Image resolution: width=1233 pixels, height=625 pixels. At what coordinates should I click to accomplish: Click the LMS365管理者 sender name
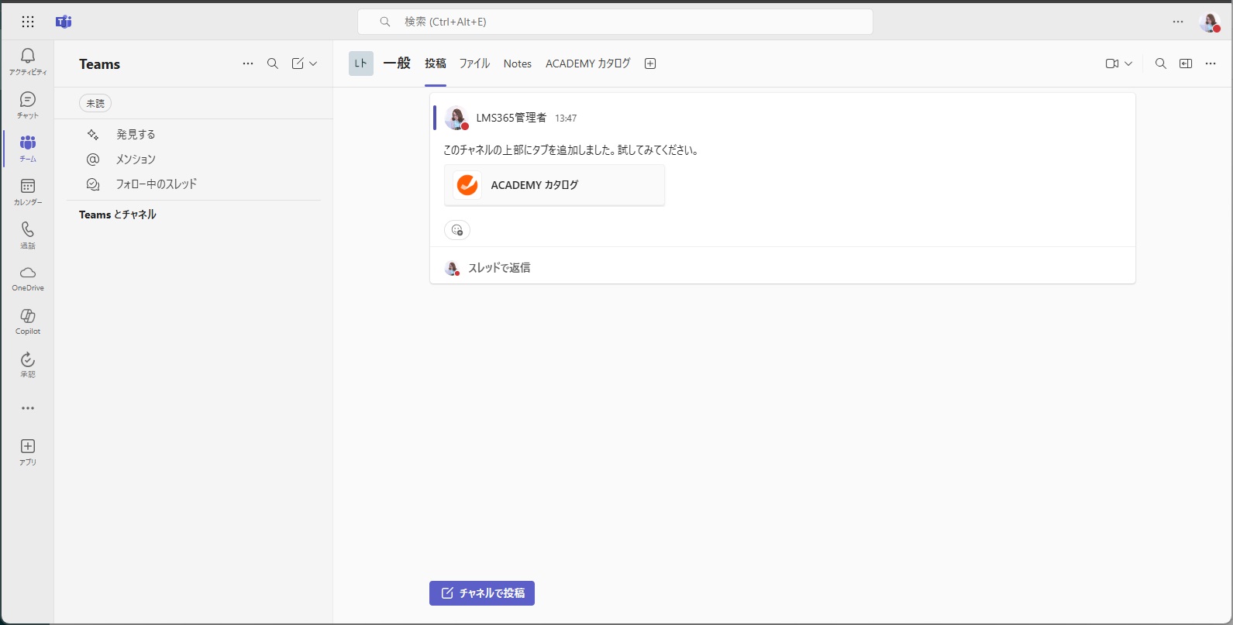coord(511,118)
